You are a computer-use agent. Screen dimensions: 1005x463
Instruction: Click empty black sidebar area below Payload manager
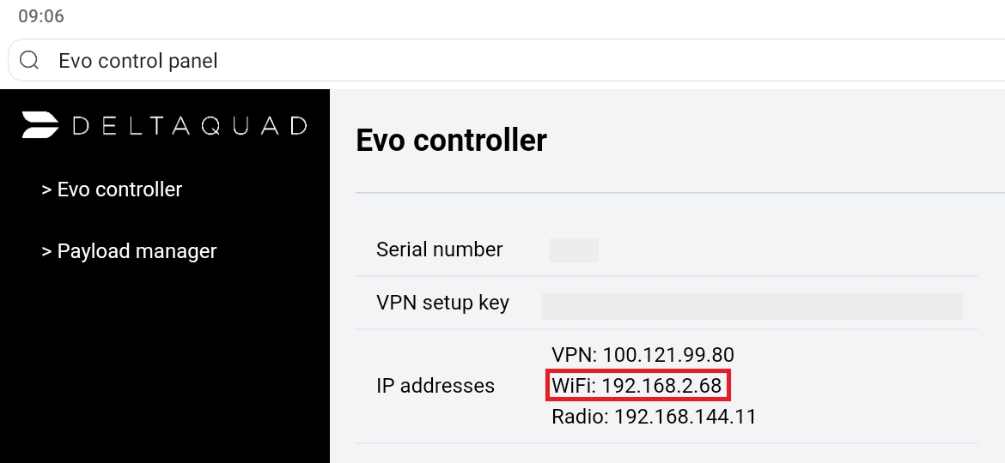click(x=163, y=369)
